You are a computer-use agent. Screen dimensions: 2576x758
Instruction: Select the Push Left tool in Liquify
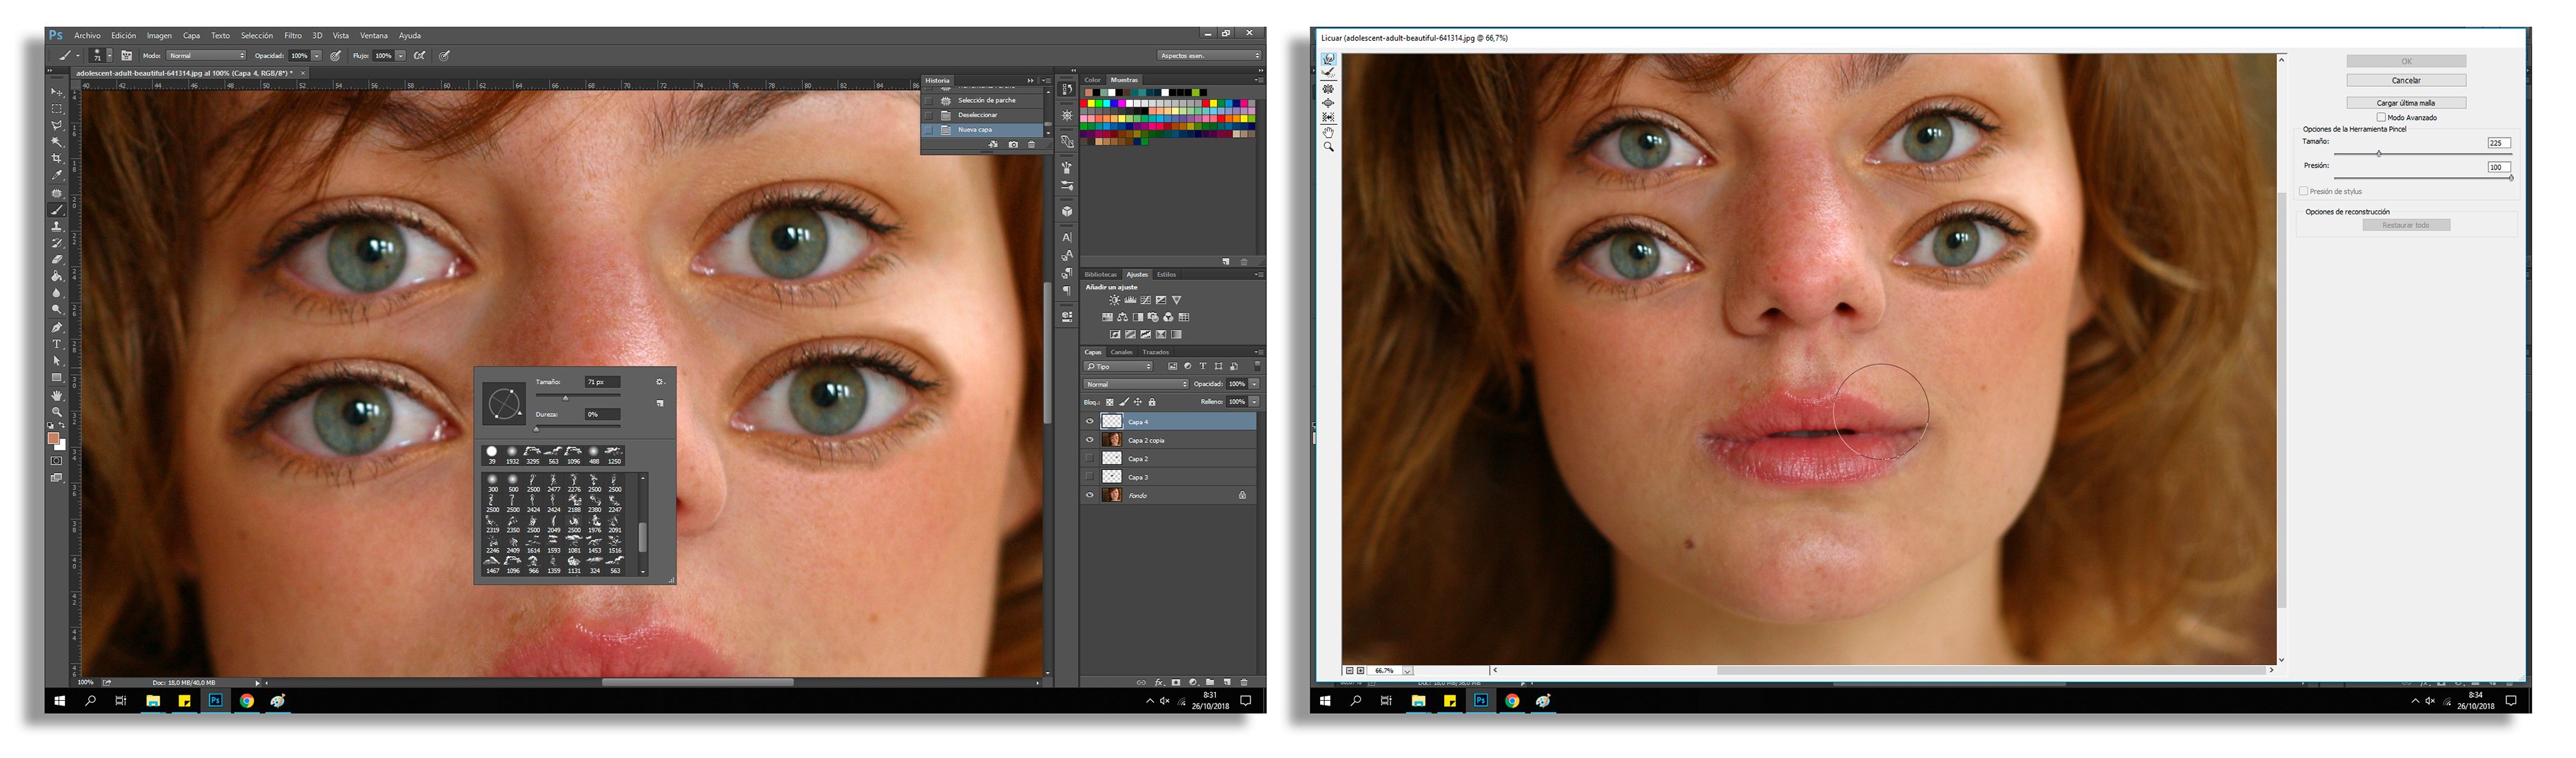tap(1329, 118)
